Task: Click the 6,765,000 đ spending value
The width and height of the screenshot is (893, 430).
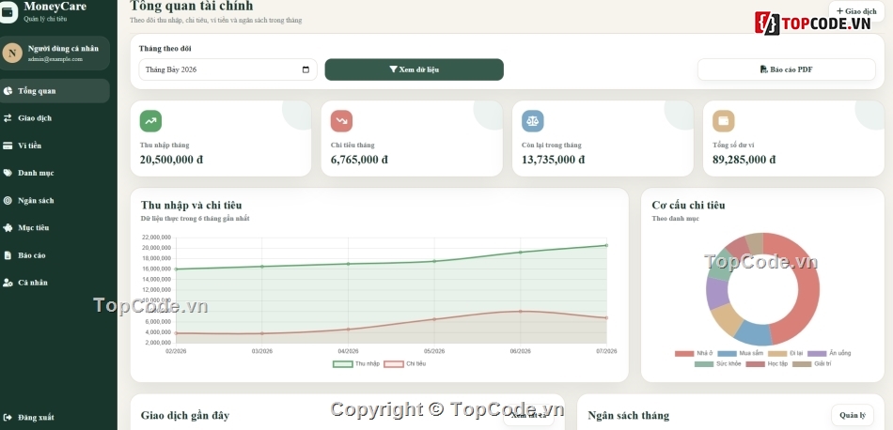Action: tap(359, 160)
